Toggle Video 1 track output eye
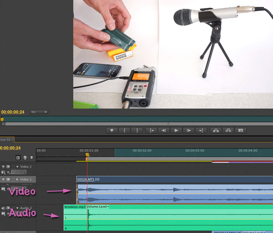This screenshot has height=233, width=273. pyautogui.click(x=3, y=179)
